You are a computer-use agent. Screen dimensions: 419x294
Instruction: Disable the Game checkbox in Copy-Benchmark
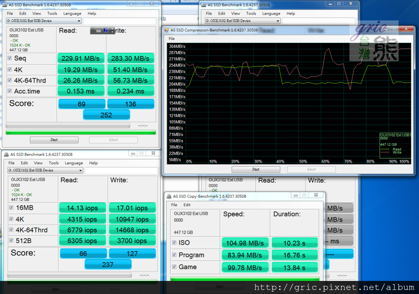click(174, 267)
